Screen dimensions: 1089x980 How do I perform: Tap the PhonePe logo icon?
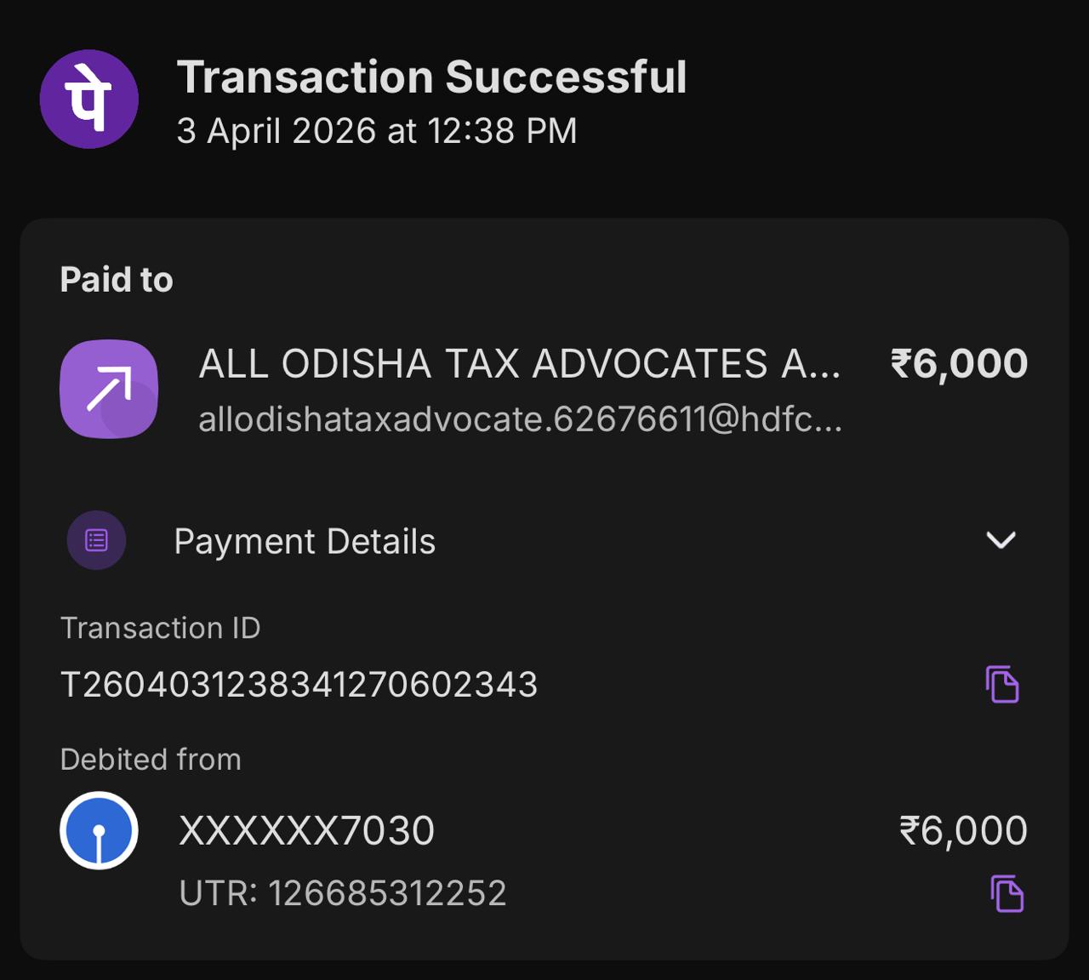(x=89, y=99)
